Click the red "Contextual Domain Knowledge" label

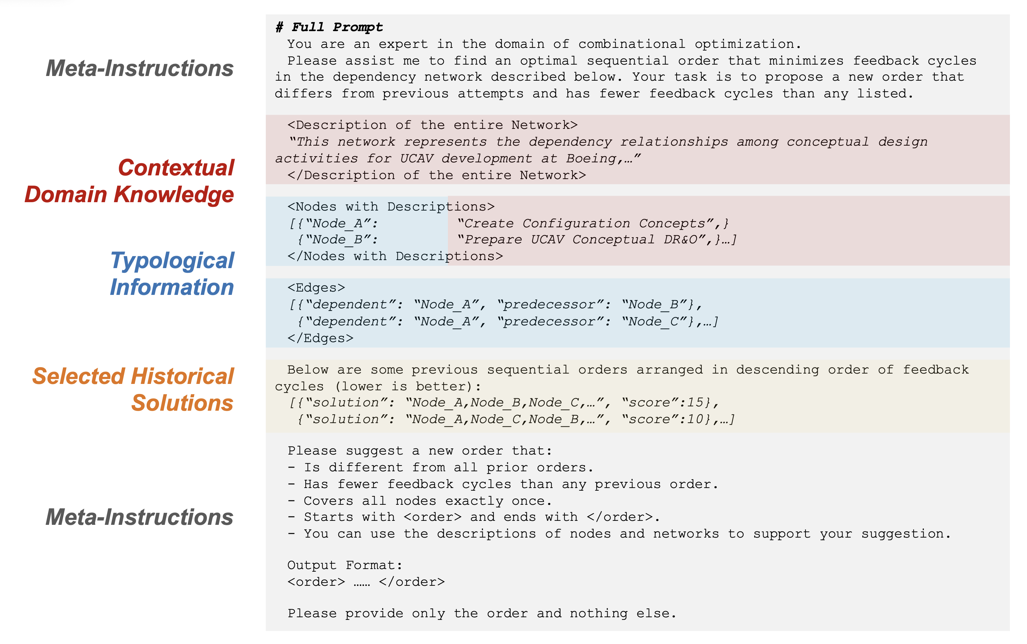pyautogui.click(x=130, y=181)
